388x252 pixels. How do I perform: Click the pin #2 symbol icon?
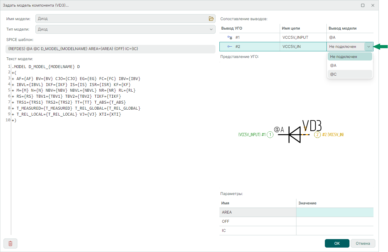(x=230, y=47)
